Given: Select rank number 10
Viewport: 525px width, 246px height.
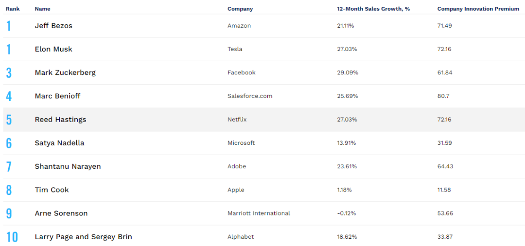Looking at the screenshot, I should 12,237.
